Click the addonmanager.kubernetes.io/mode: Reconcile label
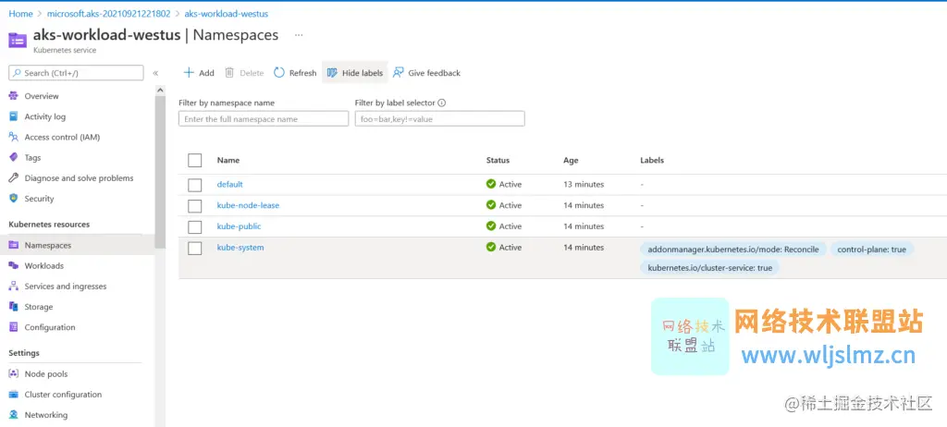Viewport: 947px width, 427px height. pyautogui.click(x=733, y=250)
